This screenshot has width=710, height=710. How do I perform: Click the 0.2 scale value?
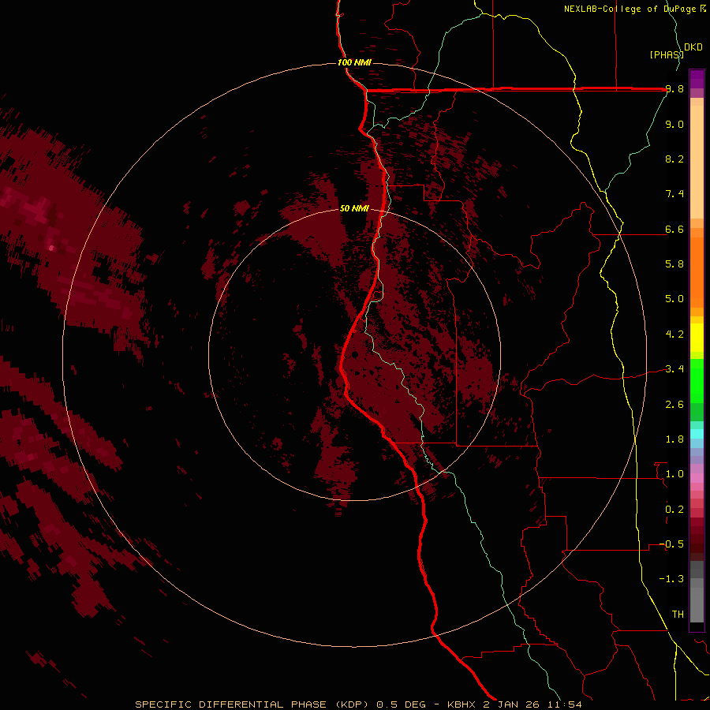click(x=674, y=510)
